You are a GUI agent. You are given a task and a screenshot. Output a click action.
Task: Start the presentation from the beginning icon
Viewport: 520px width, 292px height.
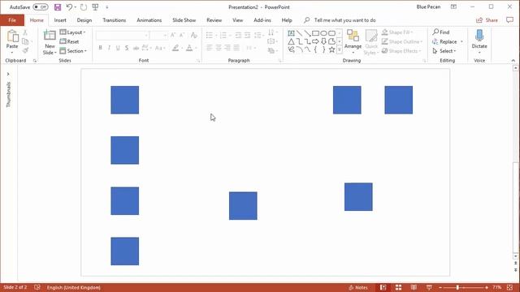[95, 7]
